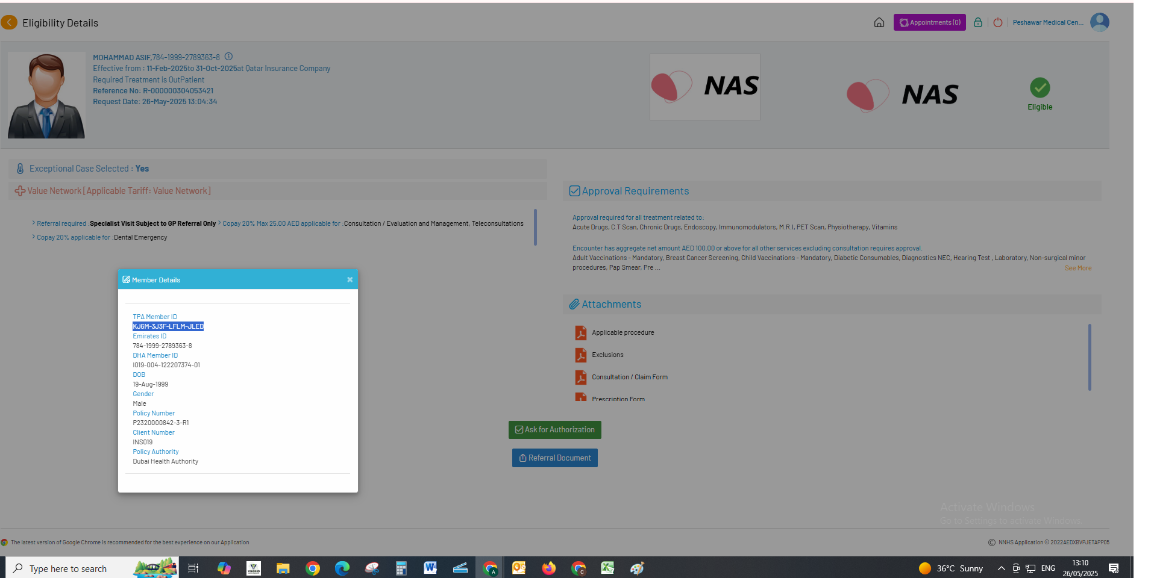The height and width of the screenshot is (578, 1151).
Task: Show hidden system tray icons
Action: coord(1002,568)
